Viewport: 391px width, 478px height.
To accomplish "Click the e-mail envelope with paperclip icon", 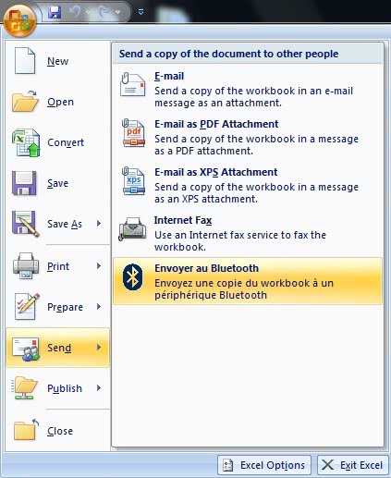I will (x=132, y=84).
